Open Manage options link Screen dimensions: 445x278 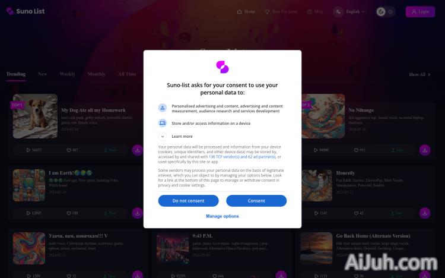[223, 216]
